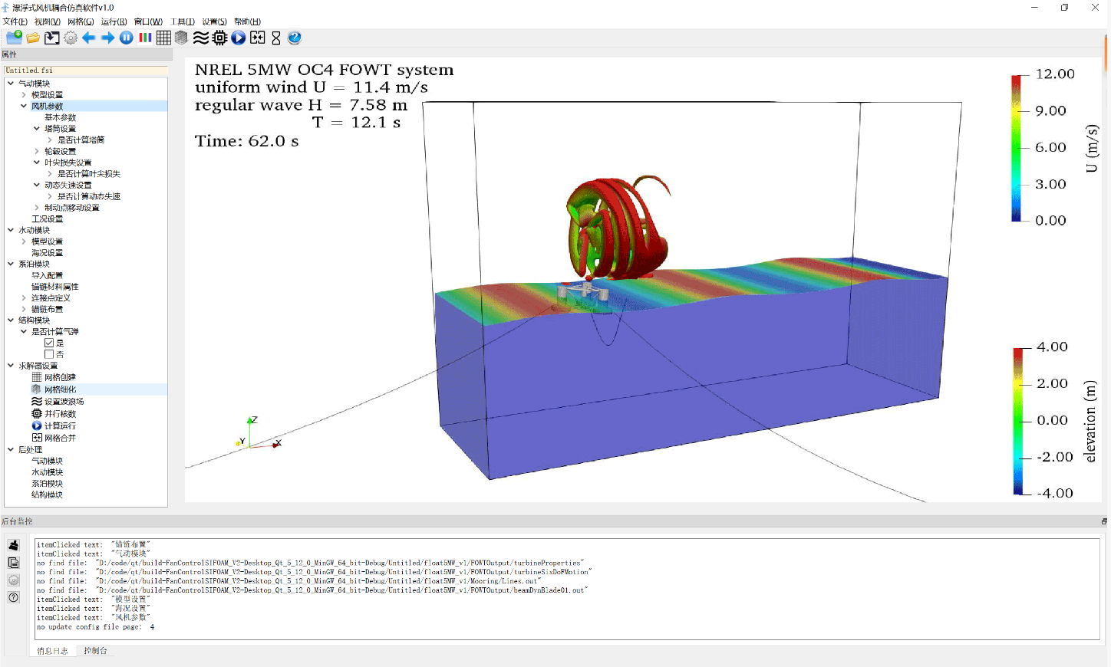The height and width of the screenshot is (667, 1111).
Task: Click the new project folder icon
Action: tap(14, 38)
